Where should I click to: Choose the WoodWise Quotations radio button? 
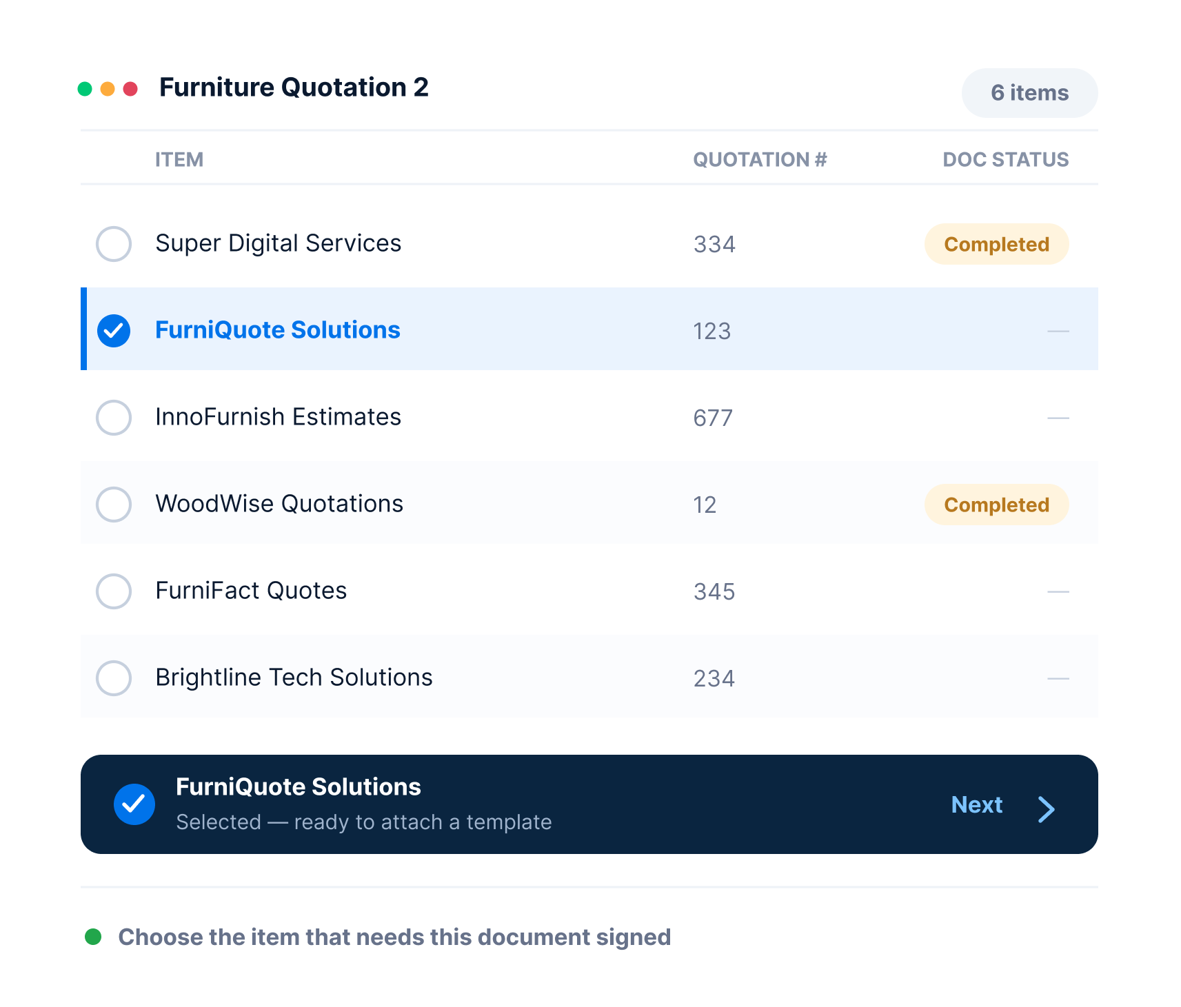[114, 505]
